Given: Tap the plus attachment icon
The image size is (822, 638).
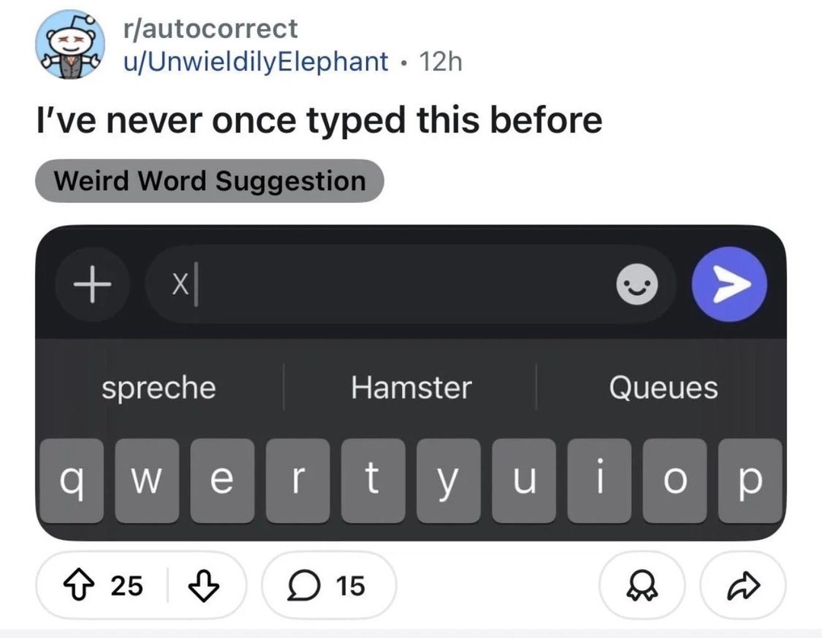Looking at the screenshot, I should pyautogui.click(x=91, y=285).
